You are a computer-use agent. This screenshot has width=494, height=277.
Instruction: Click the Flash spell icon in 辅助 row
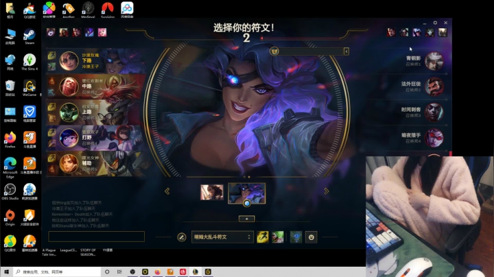[x=51, y=159]
